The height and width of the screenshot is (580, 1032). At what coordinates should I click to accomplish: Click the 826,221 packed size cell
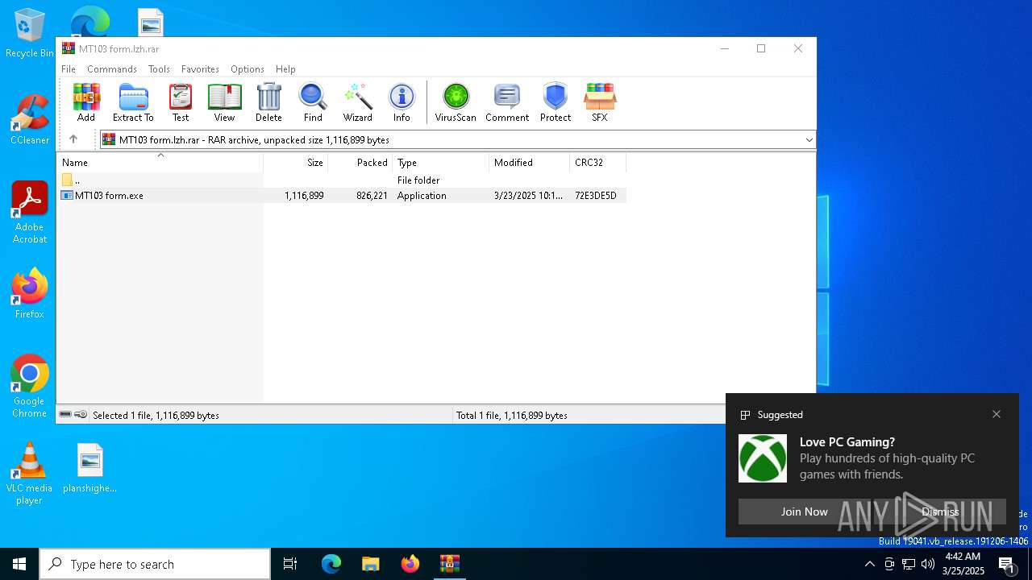click(x=372, y=196)
